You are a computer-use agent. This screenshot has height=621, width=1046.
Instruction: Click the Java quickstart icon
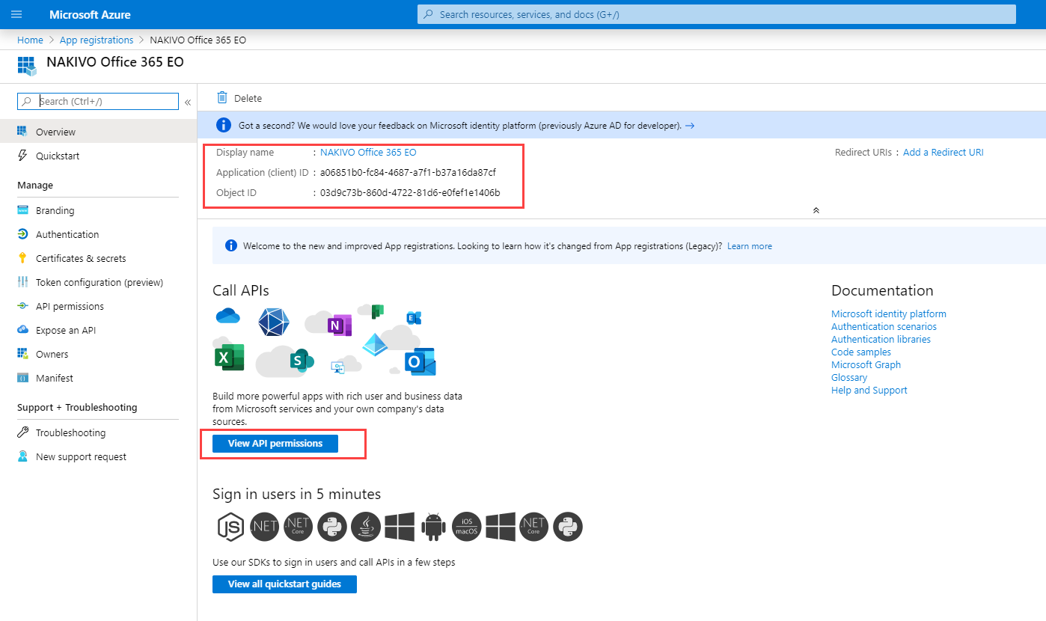(366, 527)
